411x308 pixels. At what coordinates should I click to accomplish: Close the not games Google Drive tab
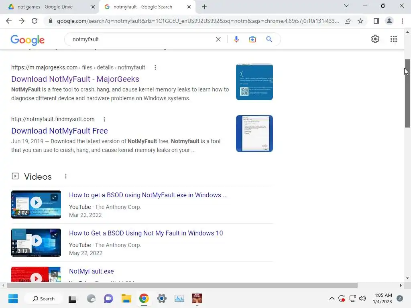click(x=93, y=7)
